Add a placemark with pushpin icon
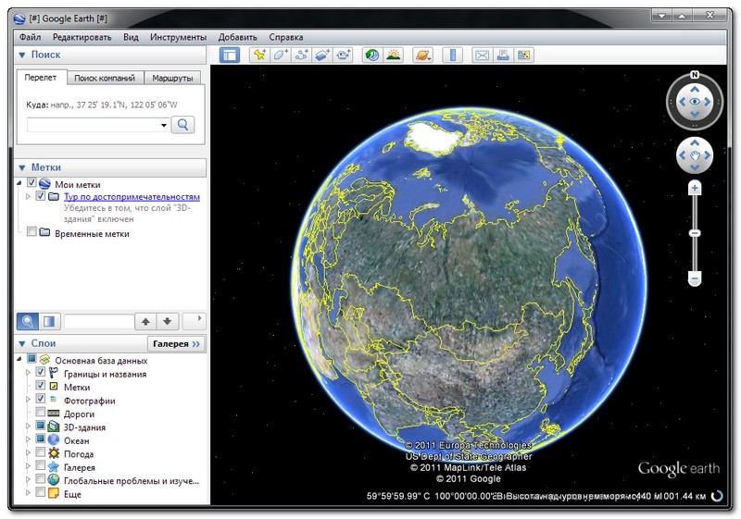This screenshot has width=741, height=519. click(x=259, y=56)
